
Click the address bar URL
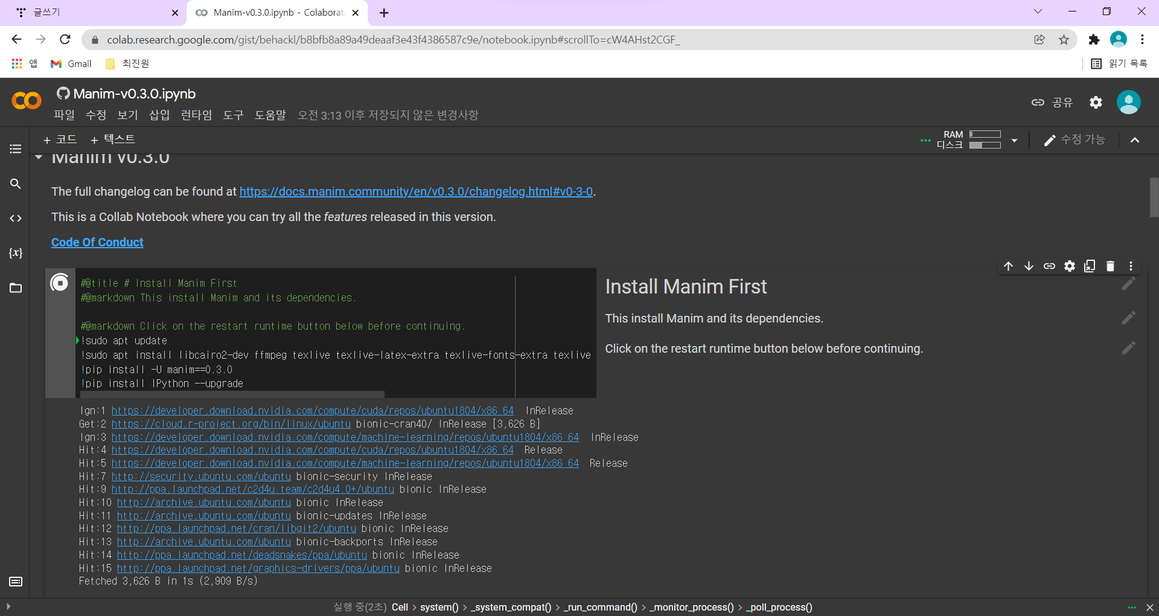click(x=393, y=39)
